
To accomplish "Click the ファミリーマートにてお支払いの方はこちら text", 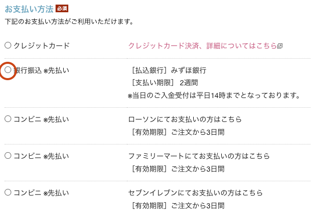I will [199, 156].
